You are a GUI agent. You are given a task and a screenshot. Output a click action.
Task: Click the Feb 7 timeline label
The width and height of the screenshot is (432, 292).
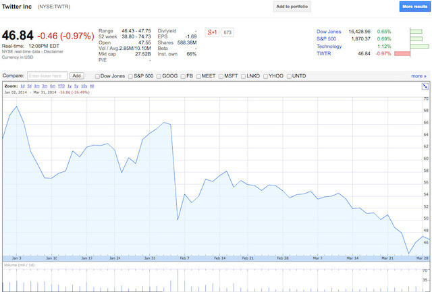pyautogui.click(x=184, y=258)
